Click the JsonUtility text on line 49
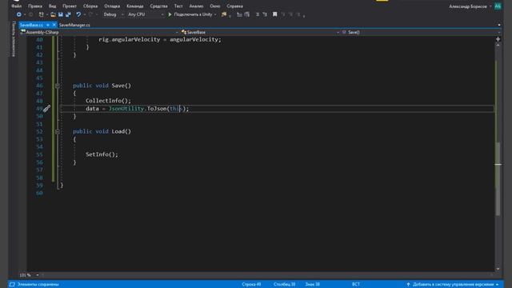Screen dimensions: 512x288 126,109
